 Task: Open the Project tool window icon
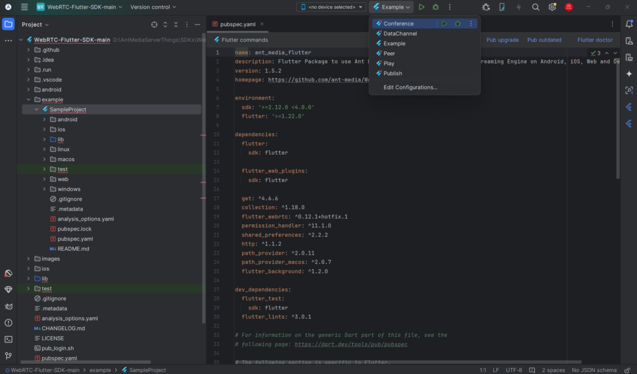[8, 24]
